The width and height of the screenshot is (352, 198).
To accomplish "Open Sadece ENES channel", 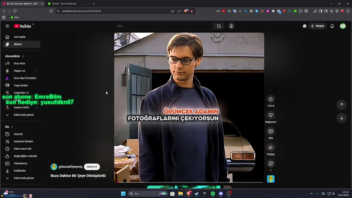I will tap(22, 108).
